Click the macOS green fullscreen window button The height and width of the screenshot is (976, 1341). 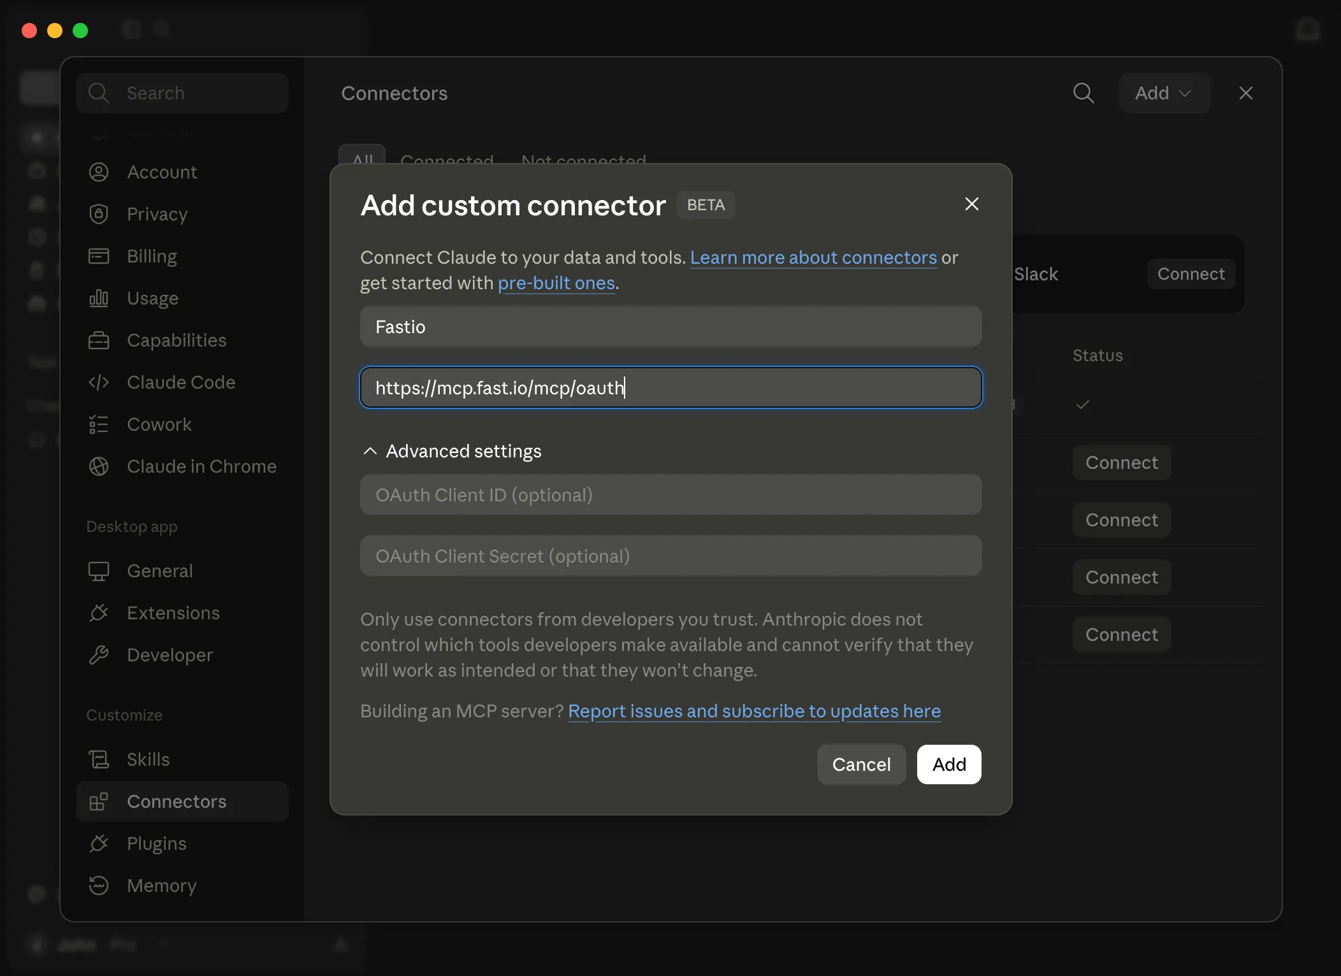pyautogui.click(x=80, y=31)
